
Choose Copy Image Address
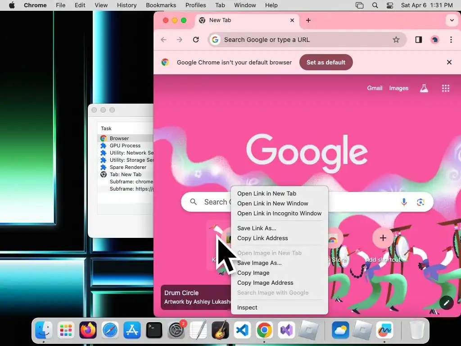tap(279, 283)
